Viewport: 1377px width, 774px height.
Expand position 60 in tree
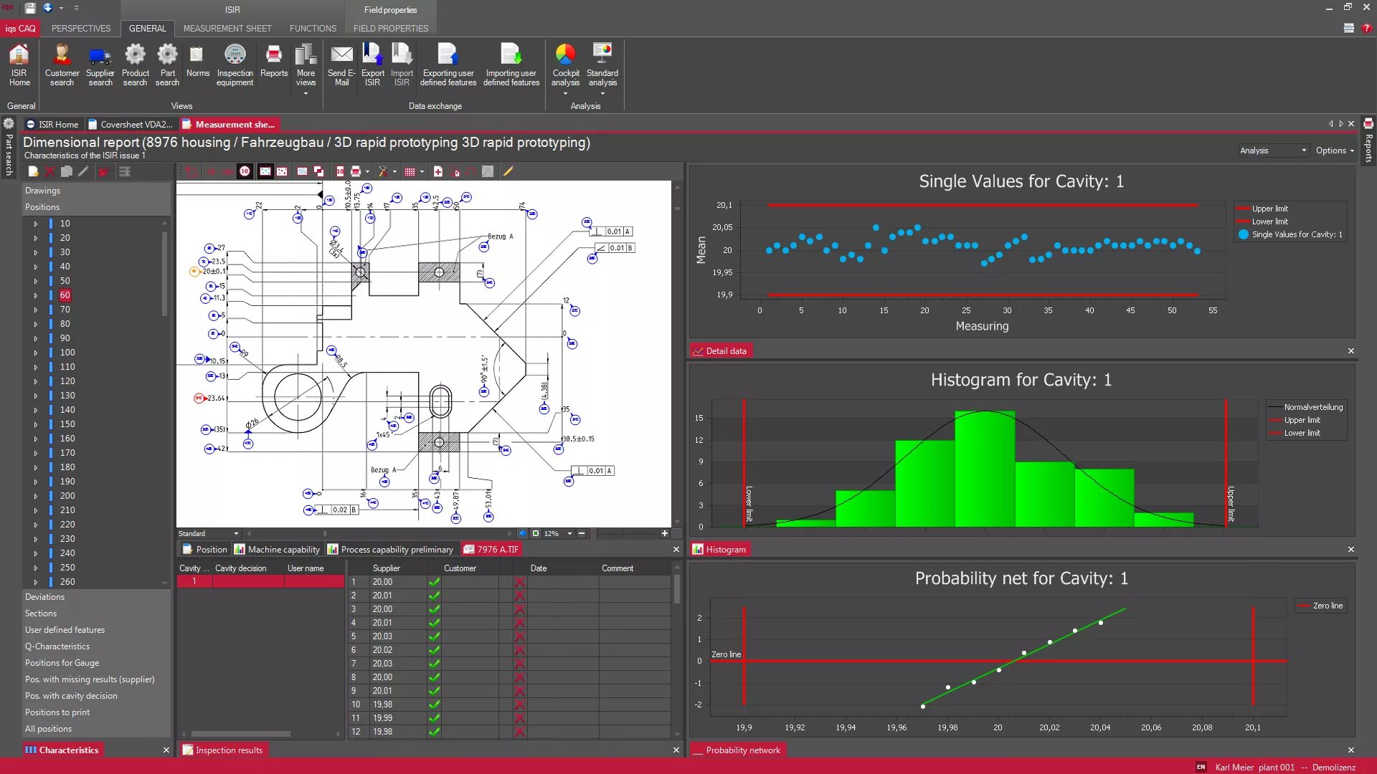tap(35, 295)
